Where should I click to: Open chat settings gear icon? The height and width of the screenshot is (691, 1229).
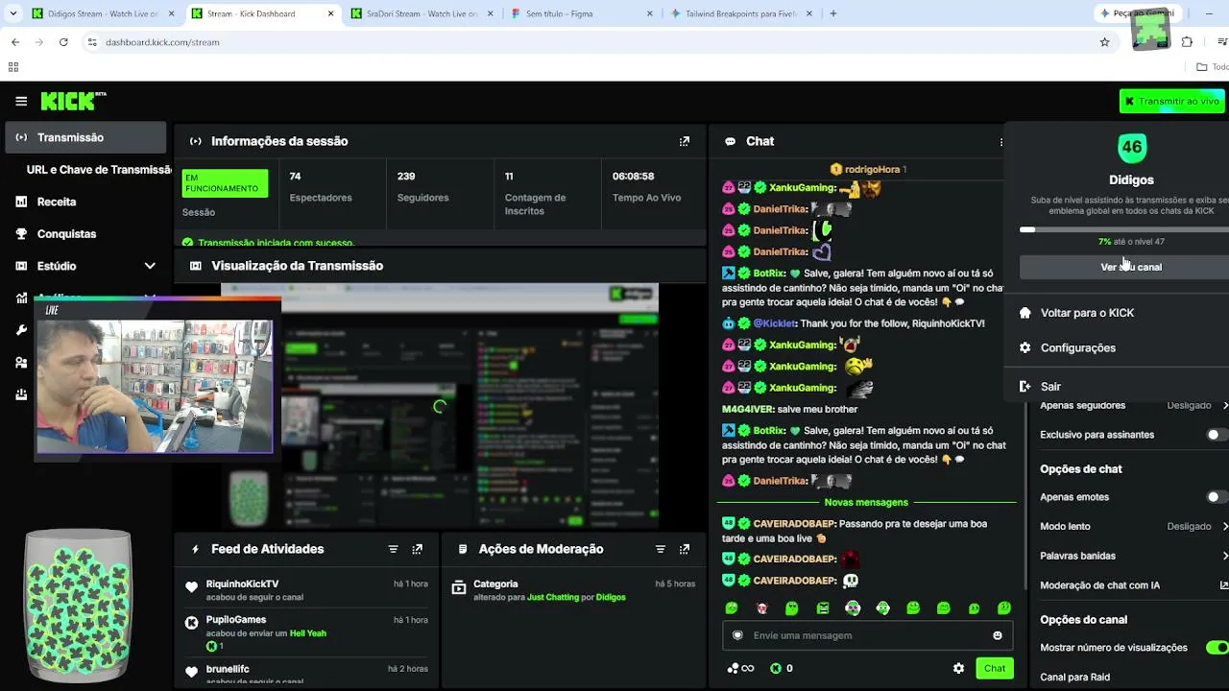958,668
